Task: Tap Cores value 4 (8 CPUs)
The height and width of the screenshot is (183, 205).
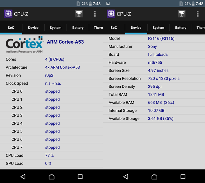Action: click(55, 59)
